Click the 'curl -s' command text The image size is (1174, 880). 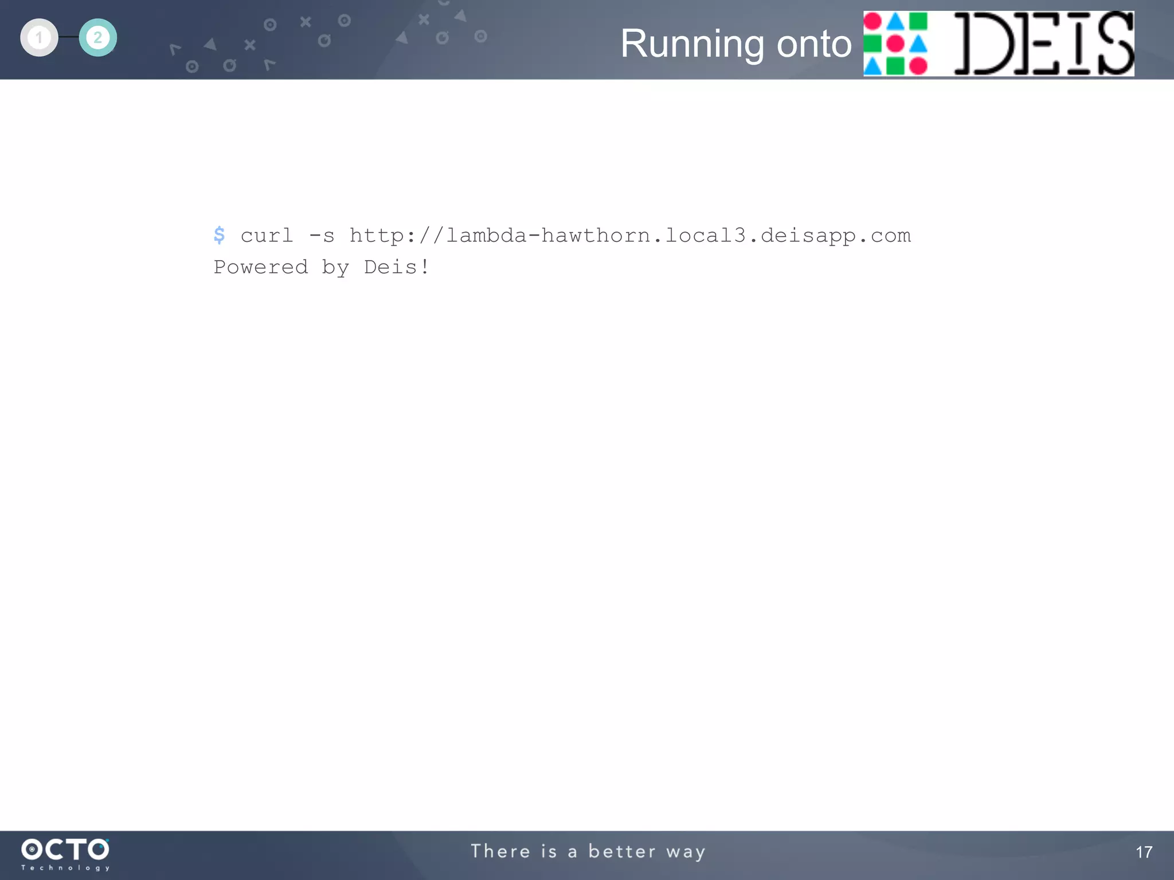[x=287, y=235]
